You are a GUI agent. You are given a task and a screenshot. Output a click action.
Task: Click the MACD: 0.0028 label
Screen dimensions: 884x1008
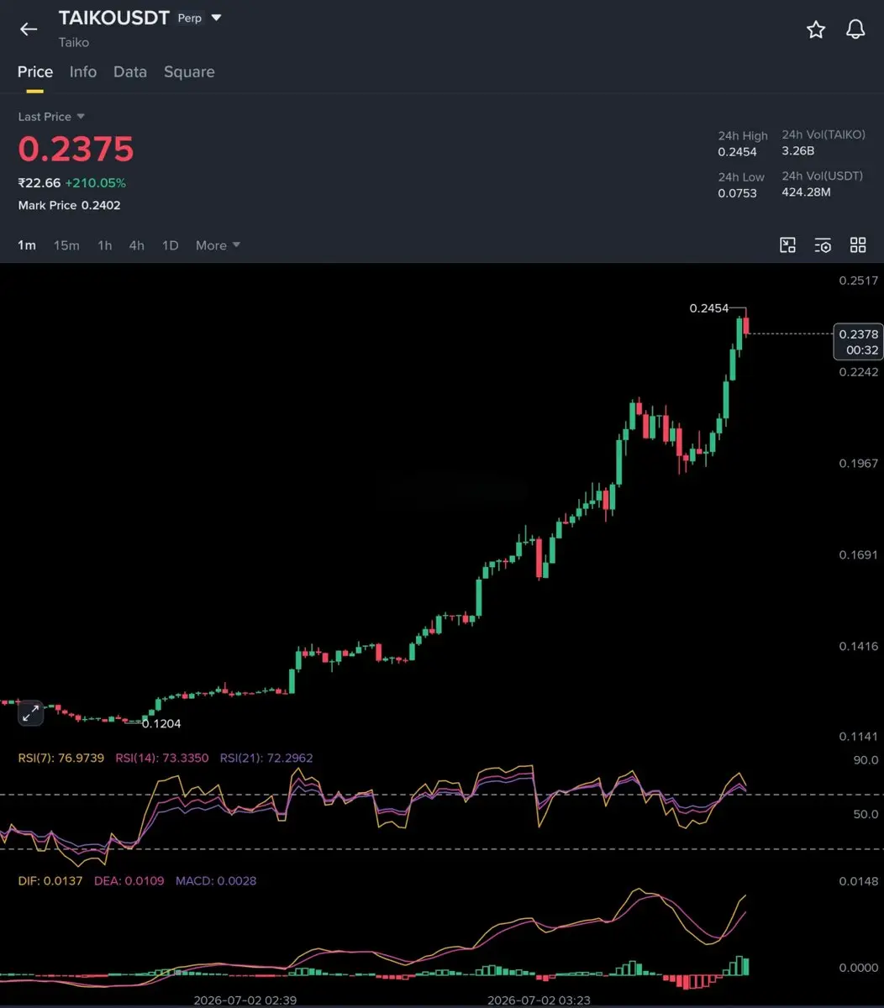(216, 881)
